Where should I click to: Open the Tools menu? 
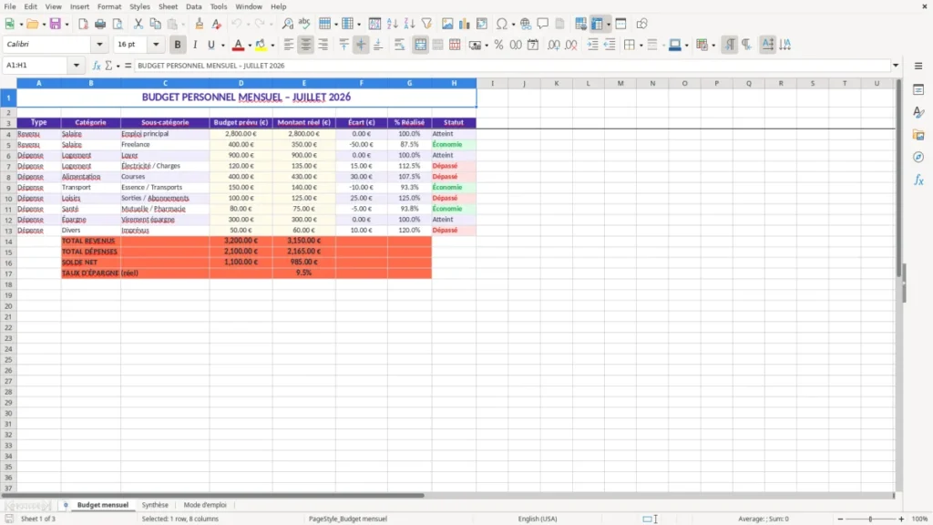219,6
